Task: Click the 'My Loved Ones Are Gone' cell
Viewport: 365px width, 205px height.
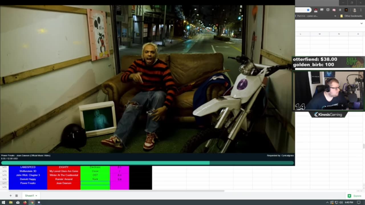Action: pyautogui.click(x=64, y=171)
